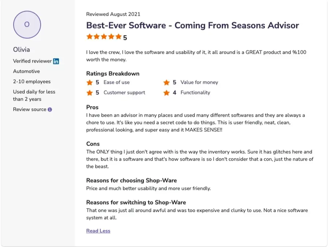The image size is (329, 247).
Task: Click the LinkedIn verified reviewer icon
Action: (x=56, y=61)
